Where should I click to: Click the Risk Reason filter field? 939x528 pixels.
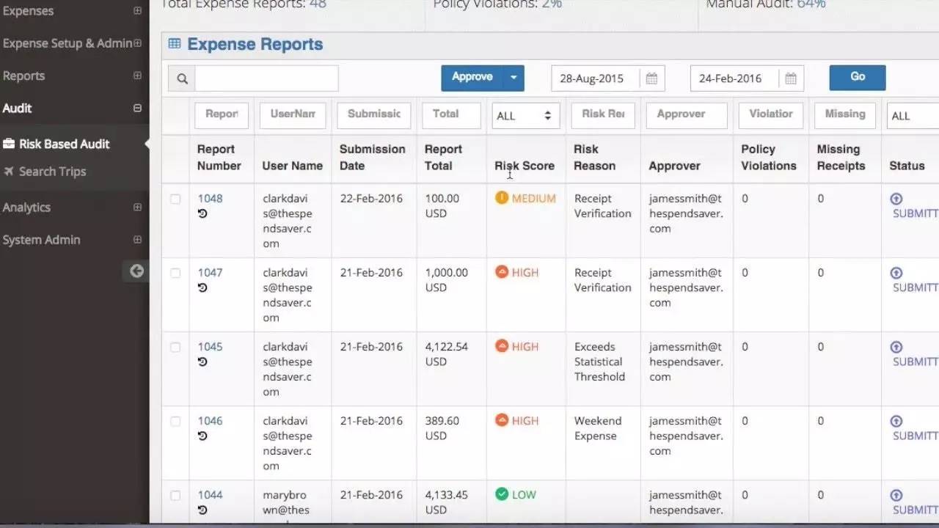(x=602, y=115)
